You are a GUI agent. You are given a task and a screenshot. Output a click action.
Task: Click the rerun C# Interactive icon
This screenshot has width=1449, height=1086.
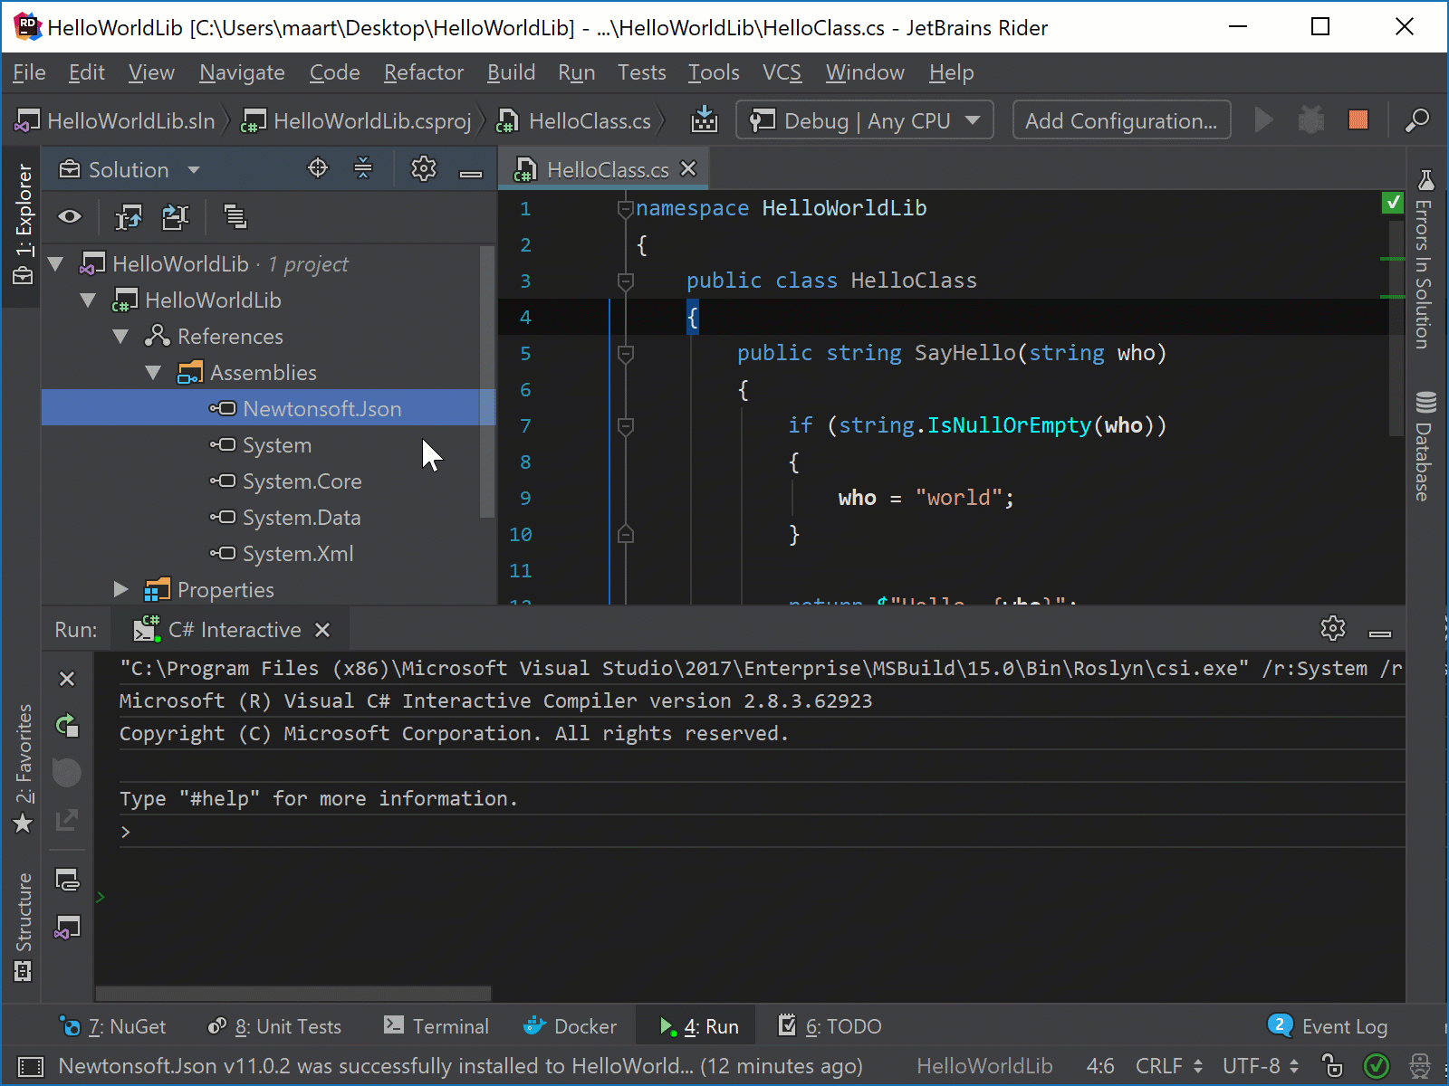pos(67,725)
